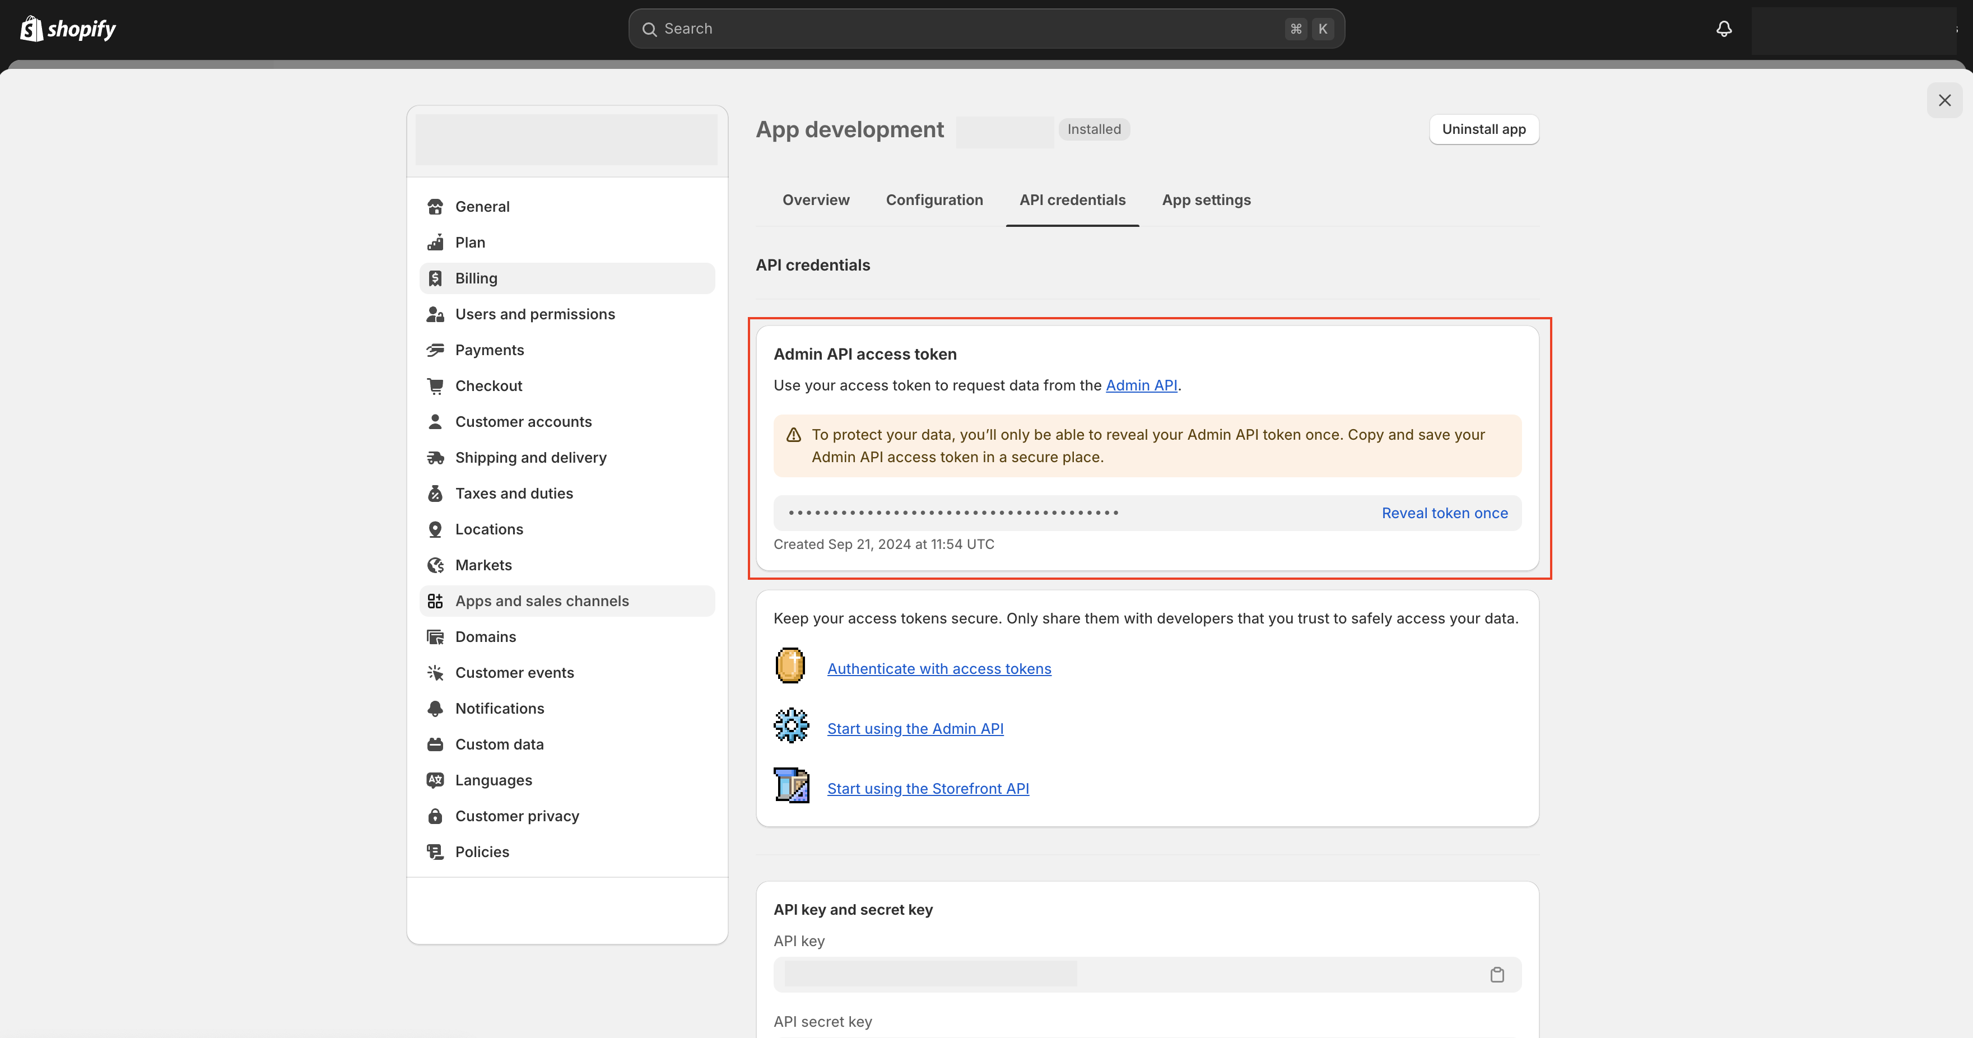Open Authenticate with access tokens link
1973x1038 pixels.
coord(939,669)
